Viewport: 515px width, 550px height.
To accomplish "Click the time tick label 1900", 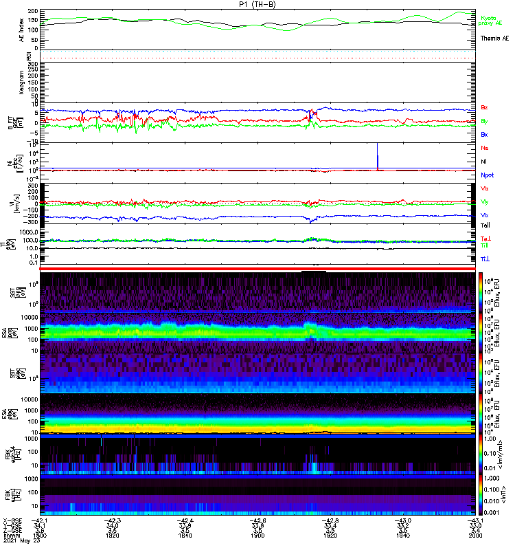I will pyautogui.click(x=257, y=536).
